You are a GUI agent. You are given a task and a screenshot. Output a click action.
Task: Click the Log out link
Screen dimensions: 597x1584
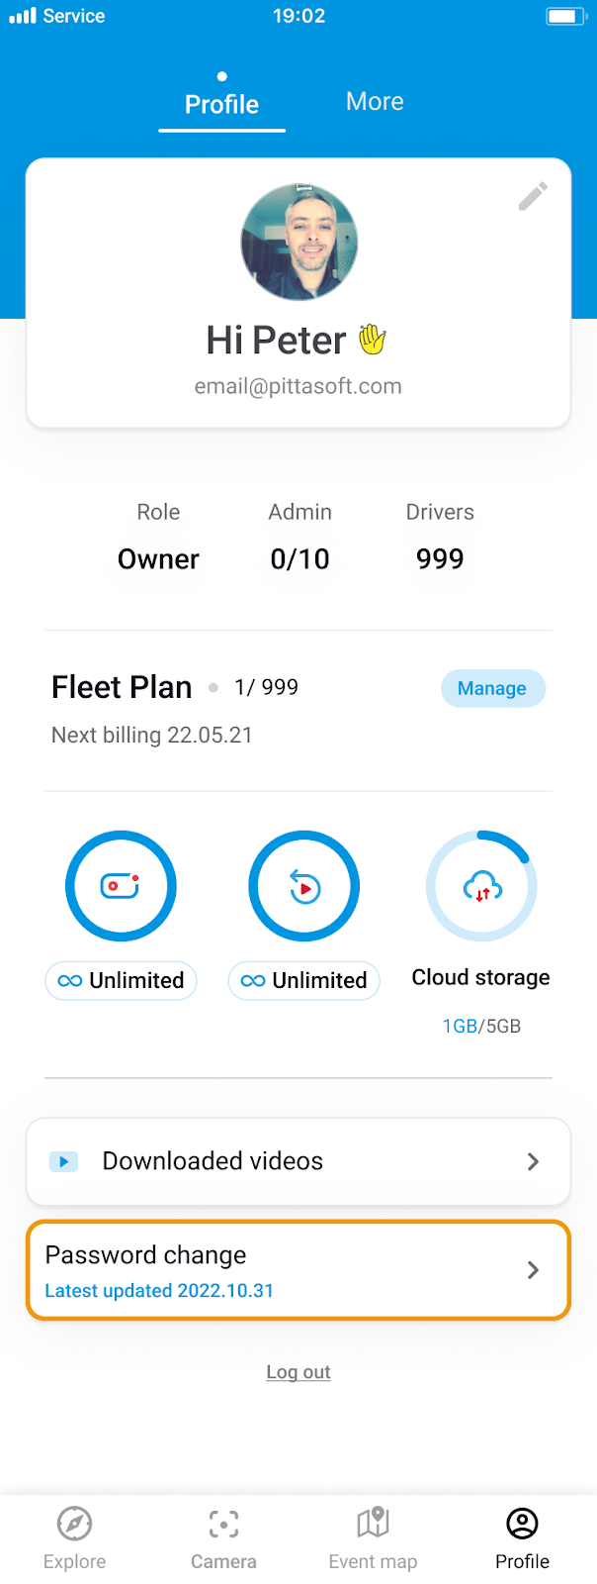[298, 1372]
